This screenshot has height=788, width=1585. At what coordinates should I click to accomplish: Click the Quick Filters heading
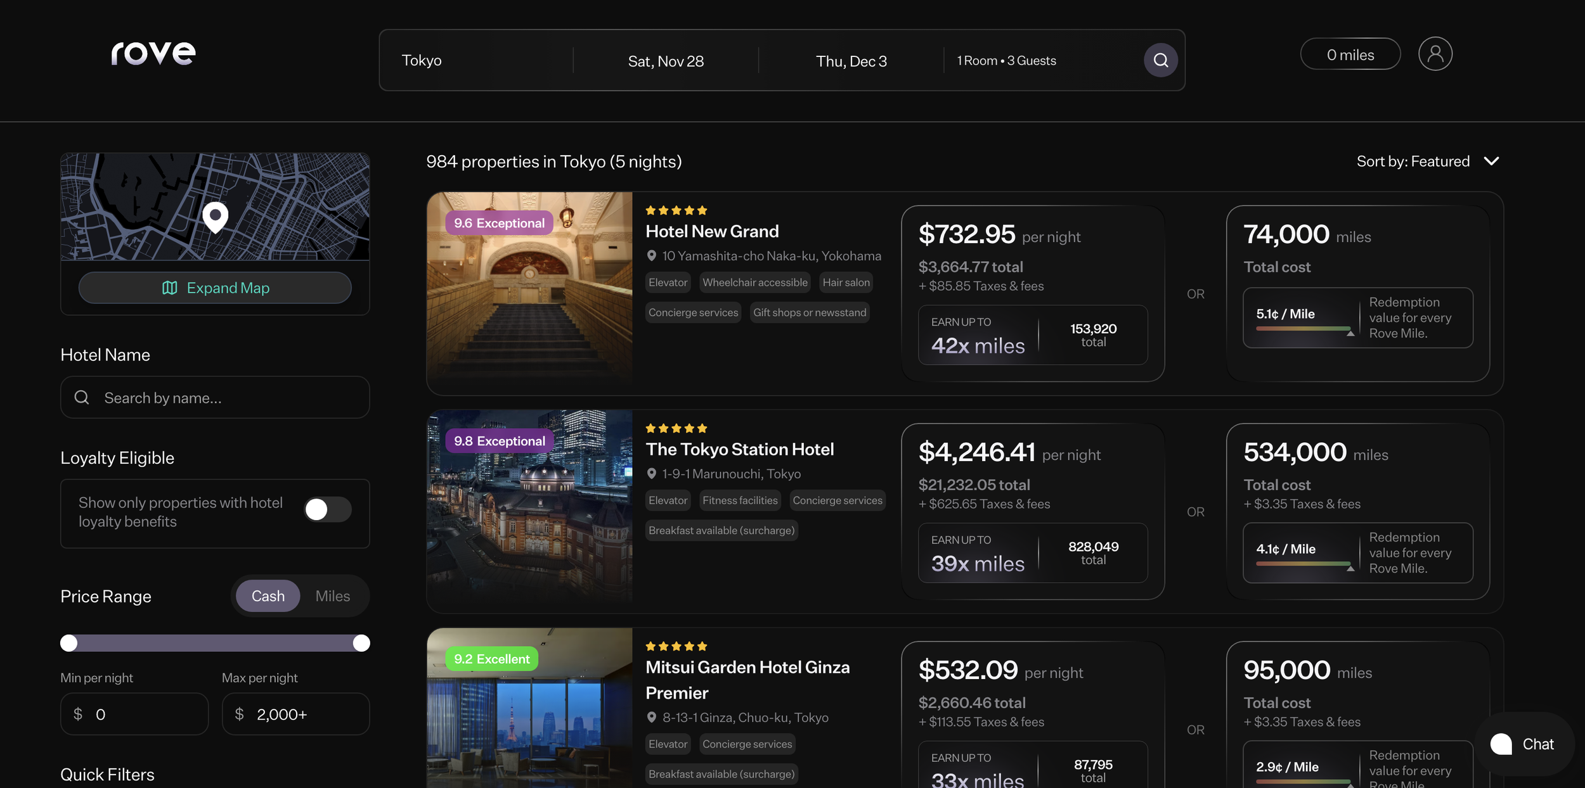107,775
